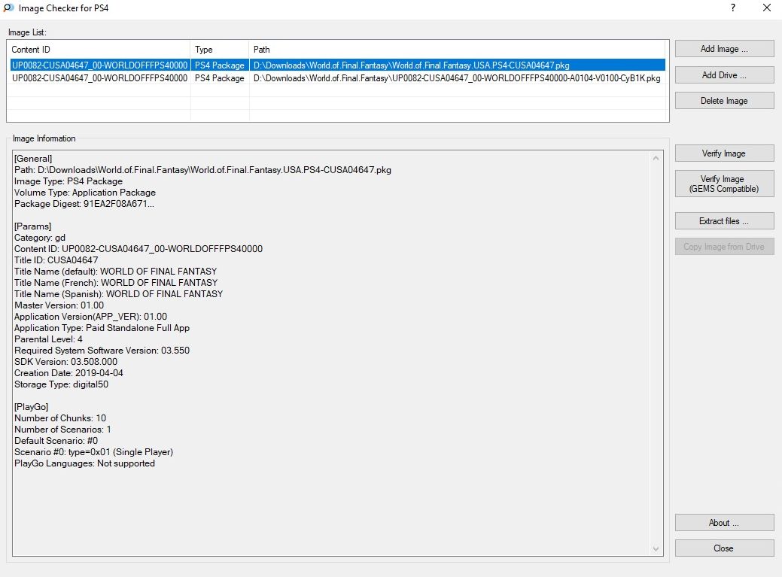Click the Scenario #0 Single Player line
Image resolution: width=782 pixels, height=577 pixels.
coord(94,452)
